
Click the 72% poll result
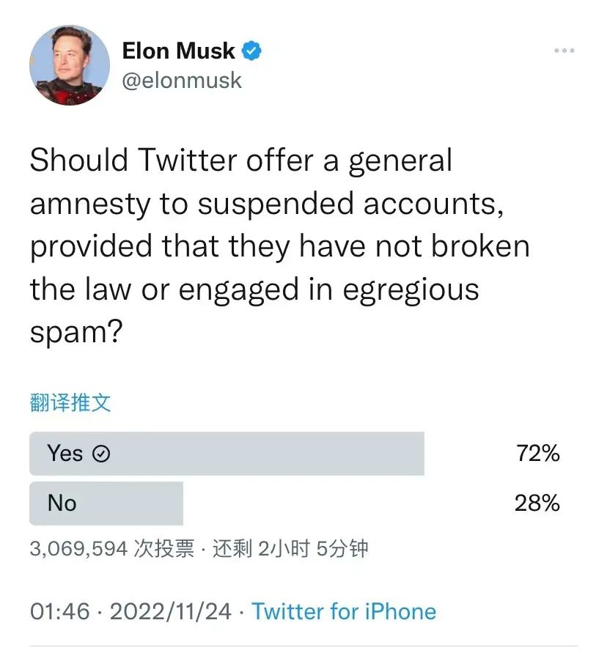coord(537,454)
